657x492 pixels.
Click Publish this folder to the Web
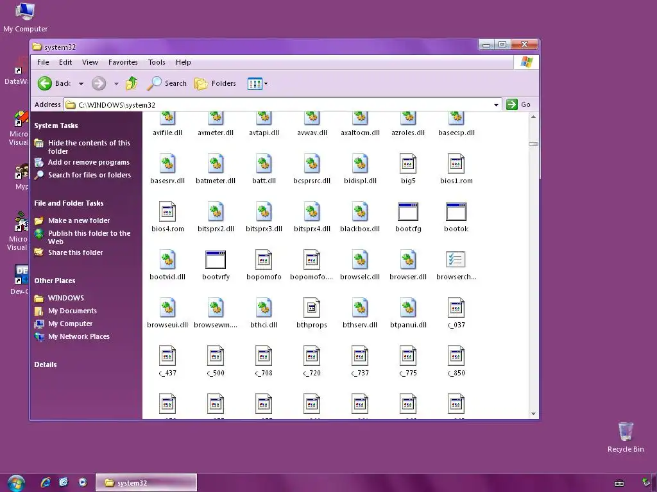tap(83, 237)
